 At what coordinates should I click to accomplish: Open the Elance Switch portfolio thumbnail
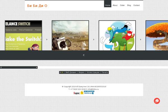tap(23, 35)
